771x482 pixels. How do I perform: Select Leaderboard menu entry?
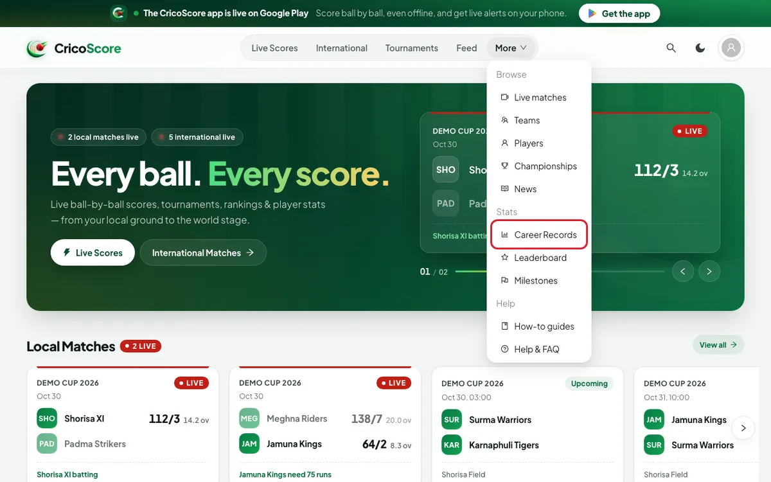(539, 258)
